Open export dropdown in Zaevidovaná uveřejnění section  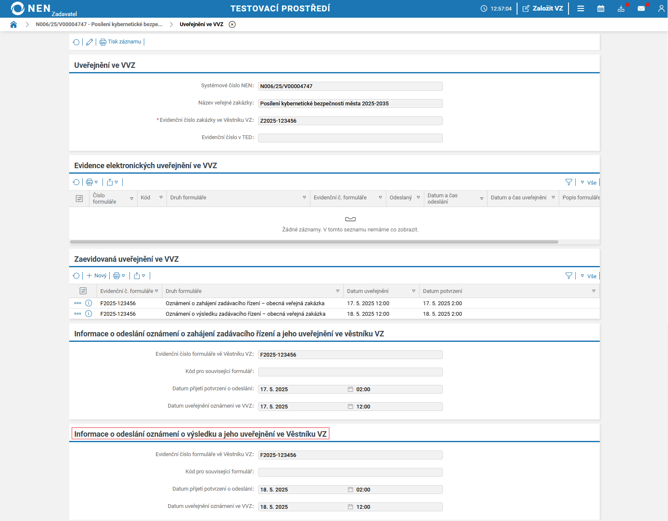139,276
